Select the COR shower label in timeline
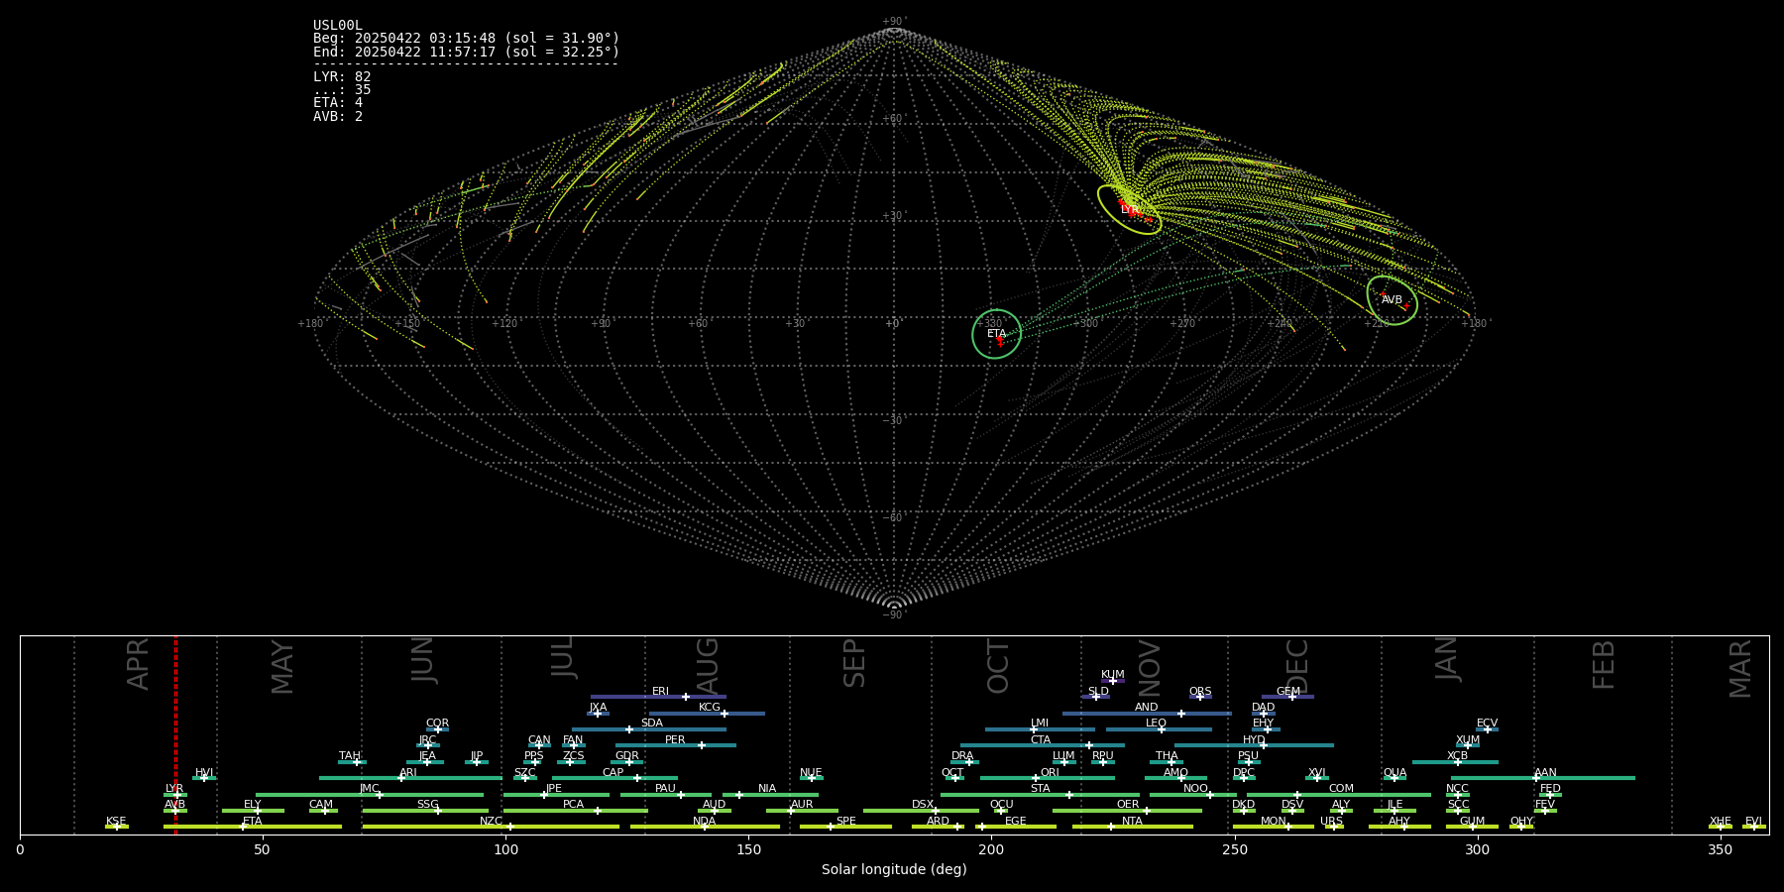Viewport: 1784px width, 892px height. tap(437, 724)
